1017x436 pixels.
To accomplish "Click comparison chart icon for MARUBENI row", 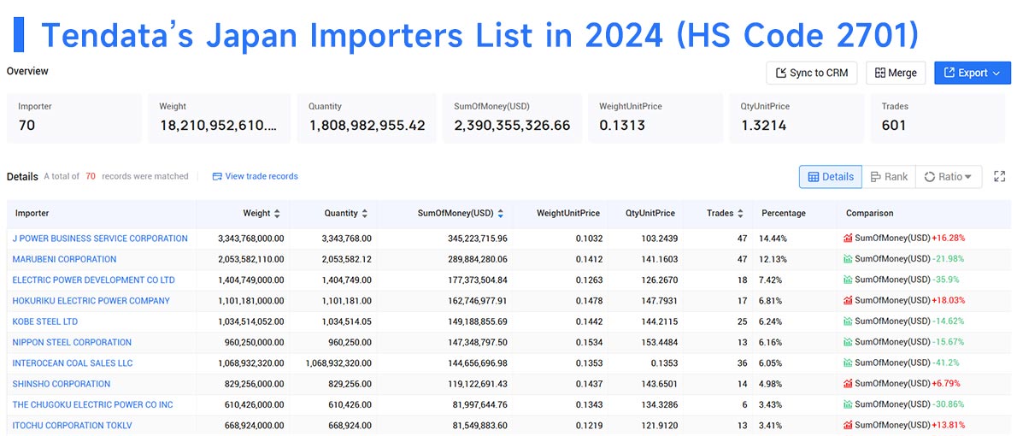I will 848,259.
